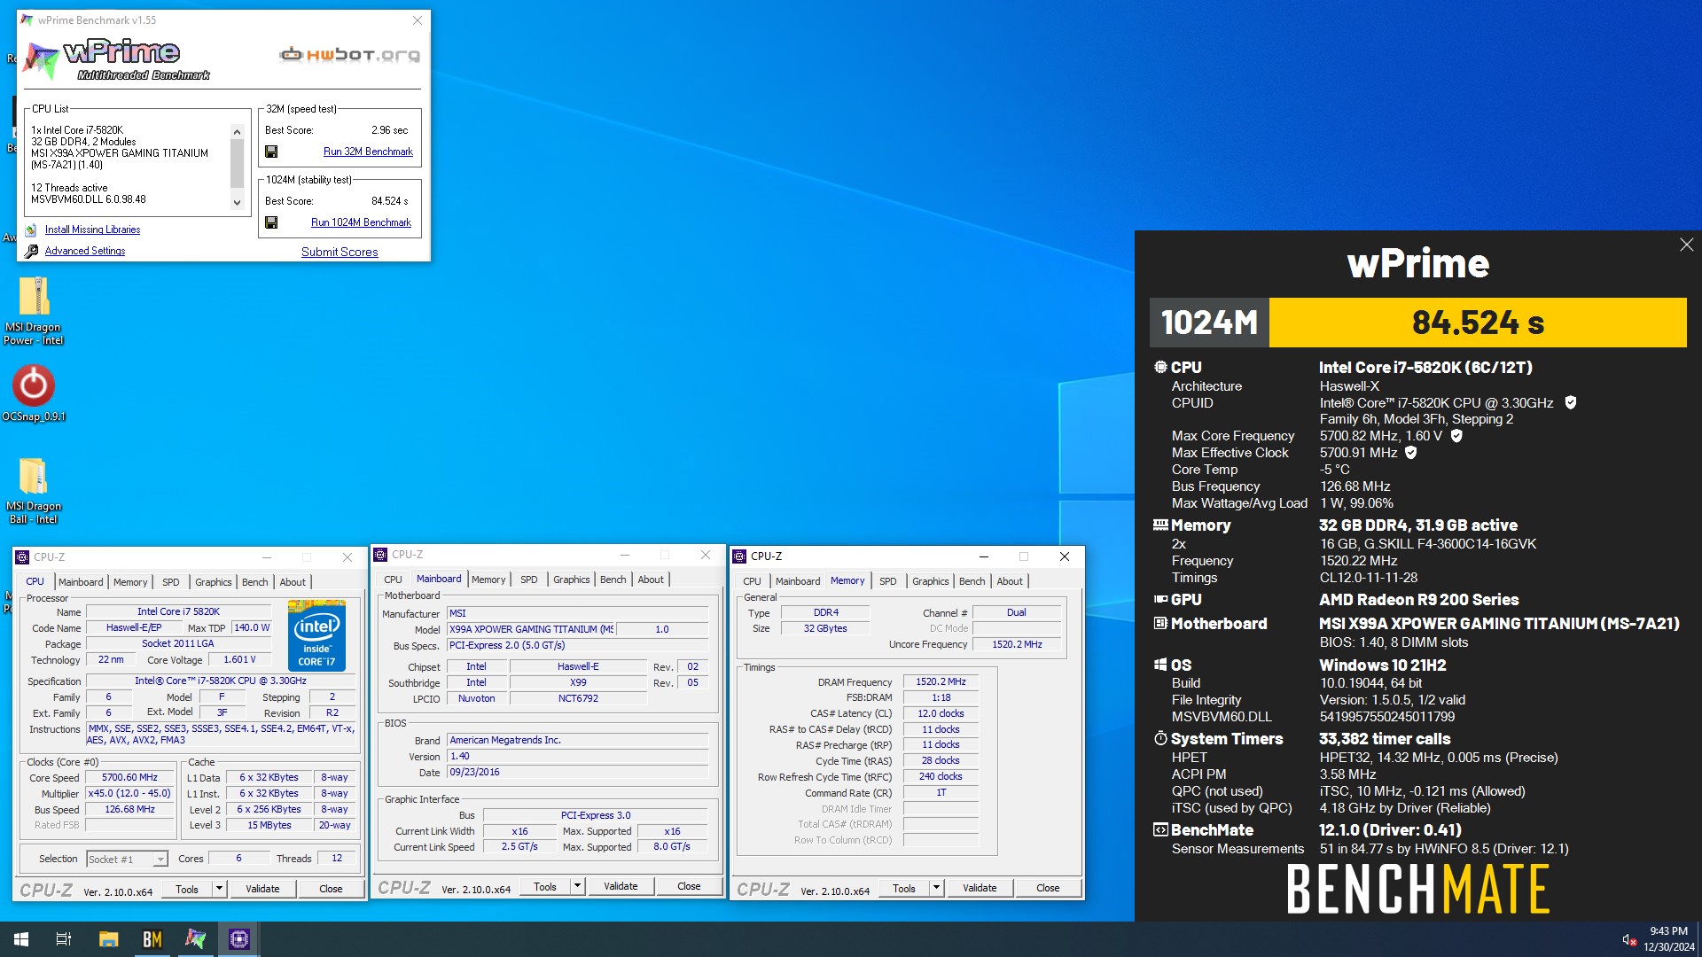Click the CPU List scroll up arrow
This screenshot has width=1702, height=957.
(237, 132)
